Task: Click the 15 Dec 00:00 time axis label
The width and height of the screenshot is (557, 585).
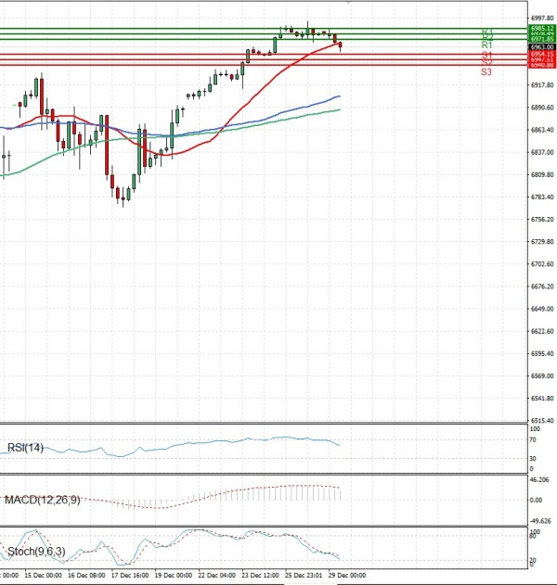Action: click(43, 576)
